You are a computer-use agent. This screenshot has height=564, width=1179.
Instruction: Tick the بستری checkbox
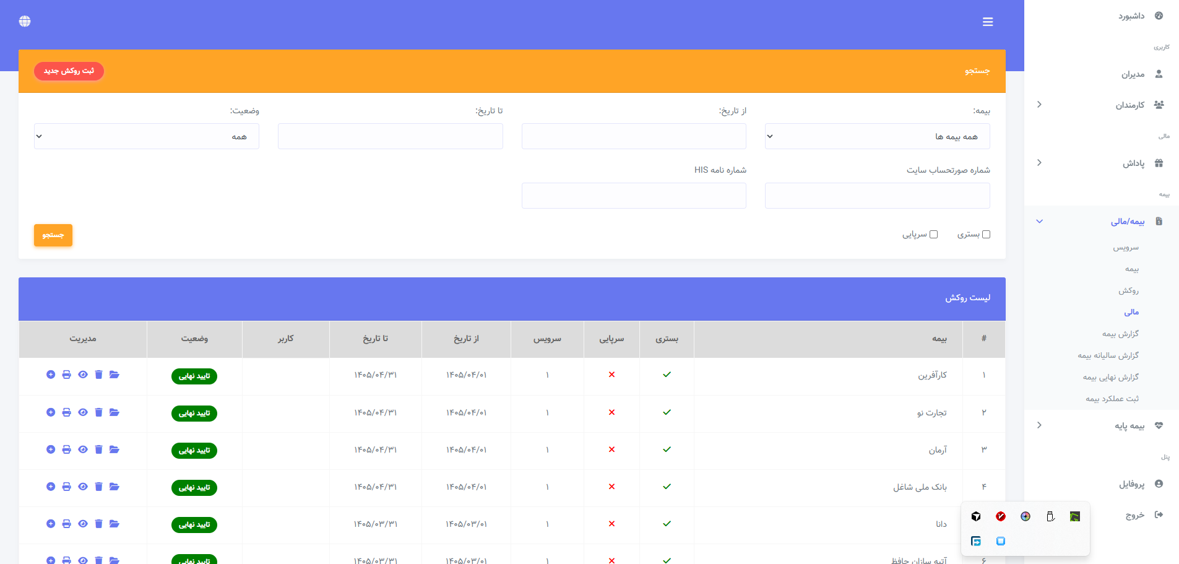[x=987, y=234]
